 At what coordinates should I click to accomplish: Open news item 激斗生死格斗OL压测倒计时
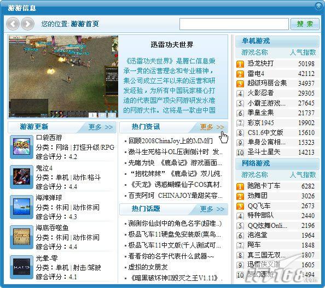pyautogui.click(x=175, y=152)
